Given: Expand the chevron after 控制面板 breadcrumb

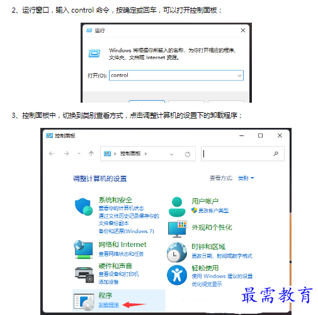Looking at the screenshot, I should coord(145,154).
